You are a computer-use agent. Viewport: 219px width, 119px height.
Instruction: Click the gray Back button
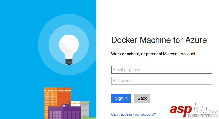[142, 98]
